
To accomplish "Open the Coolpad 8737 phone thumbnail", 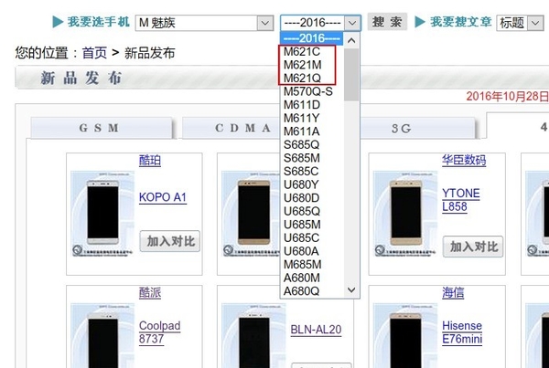I will click(102, 335).
